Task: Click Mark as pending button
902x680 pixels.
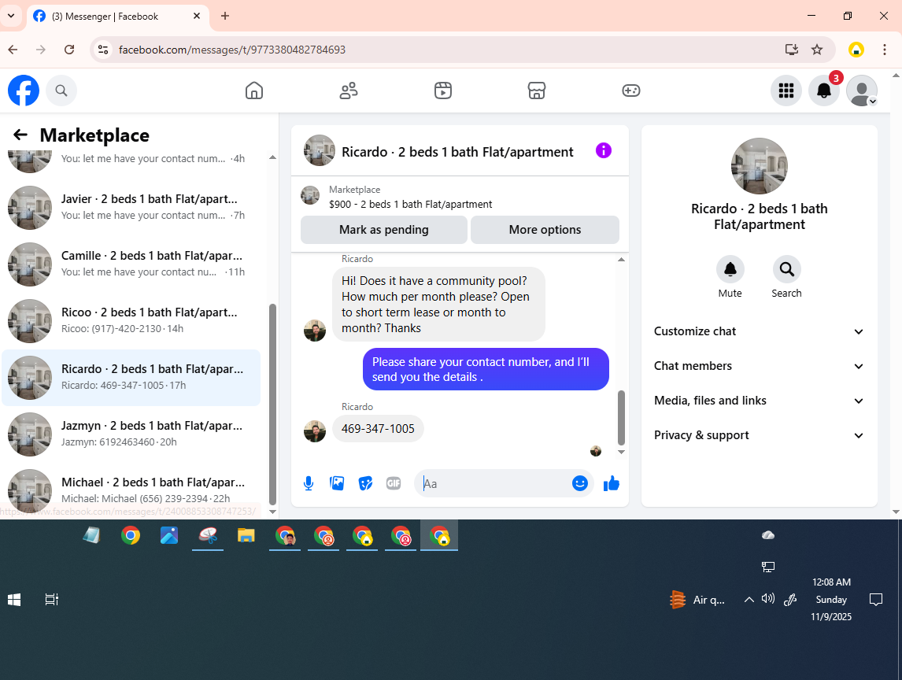Action: 383,230
